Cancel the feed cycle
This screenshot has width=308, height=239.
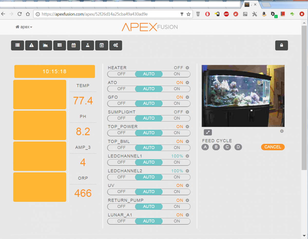click(x=273, y=147)
